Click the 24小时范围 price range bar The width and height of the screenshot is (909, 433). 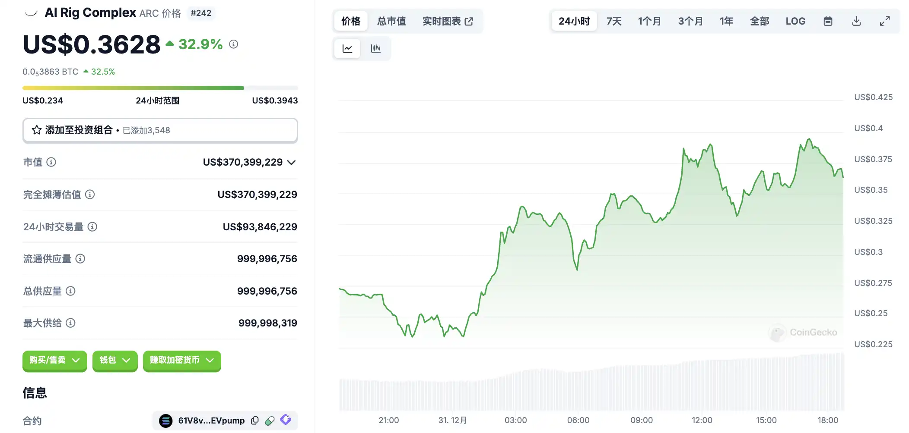tap(160, 88)
